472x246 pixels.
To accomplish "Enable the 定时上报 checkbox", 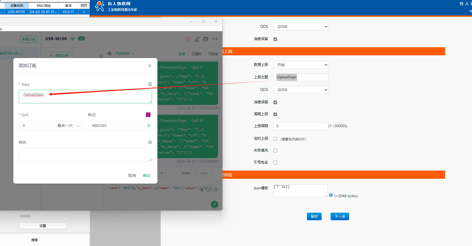I will [275, 139].
